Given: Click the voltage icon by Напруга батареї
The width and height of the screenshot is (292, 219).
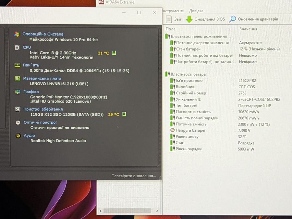Looking at the screenshot, I should click(x=173, y=130).
